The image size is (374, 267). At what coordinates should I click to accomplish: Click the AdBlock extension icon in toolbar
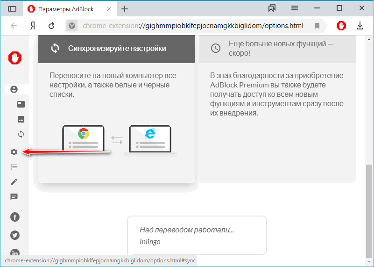click(341, 26)
